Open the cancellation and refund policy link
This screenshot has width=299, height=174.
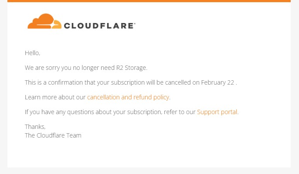128,97
